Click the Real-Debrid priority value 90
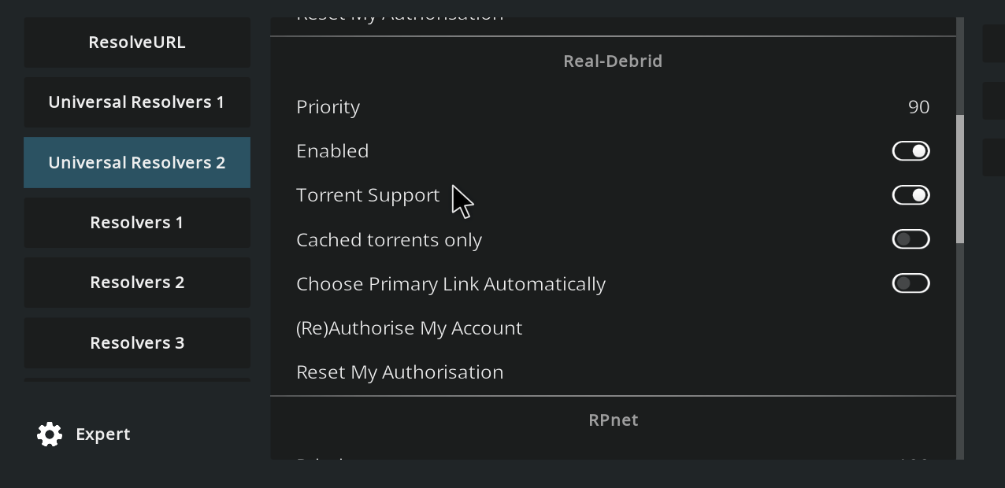This screenshot has width=1005, height=488. pyautogui.click(x=918, y=107)
